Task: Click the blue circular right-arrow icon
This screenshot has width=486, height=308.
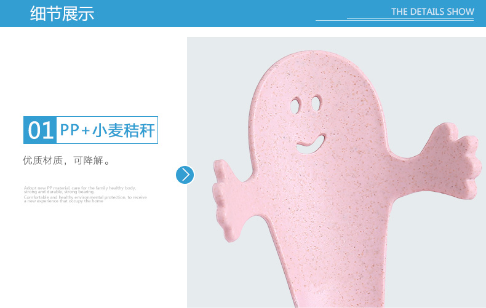Action: pos(185,175)
